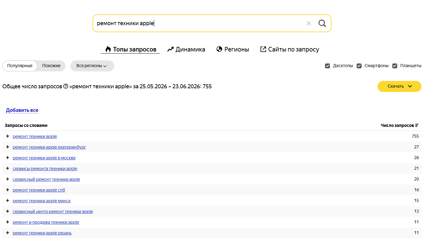431x240 pixels.
Task: Click the Запросы со словами column header
Action: [26, 125]
